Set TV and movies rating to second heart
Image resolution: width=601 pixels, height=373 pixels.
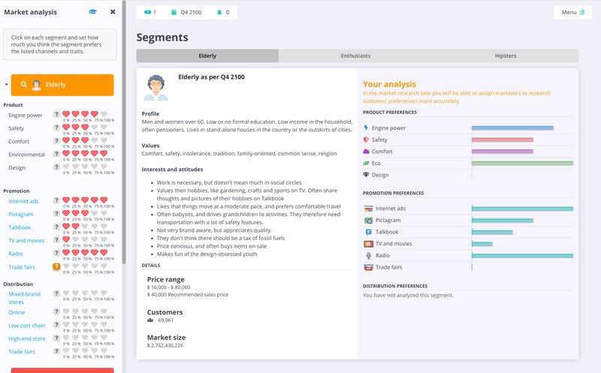point(76,239)
